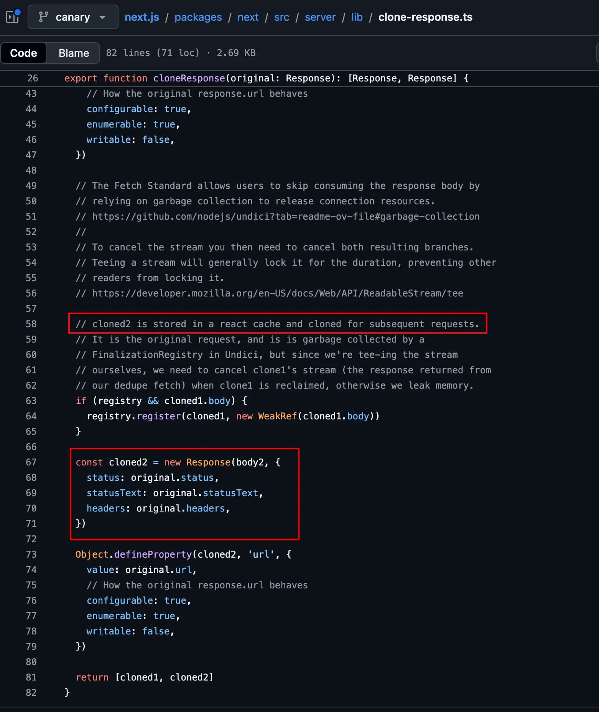Select line number 58
This screenshot has width=599, height=712.
[31, 324]
